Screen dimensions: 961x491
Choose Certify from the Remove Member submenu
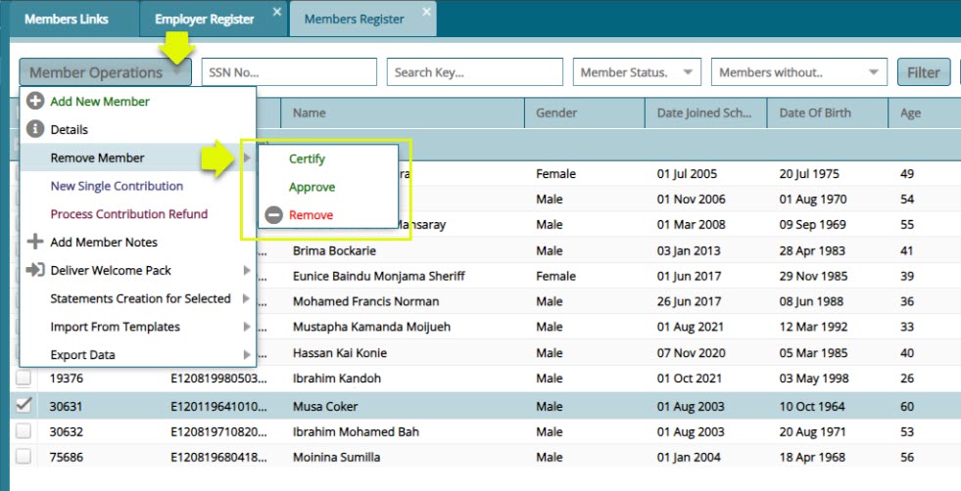click(x=307, y=159)
